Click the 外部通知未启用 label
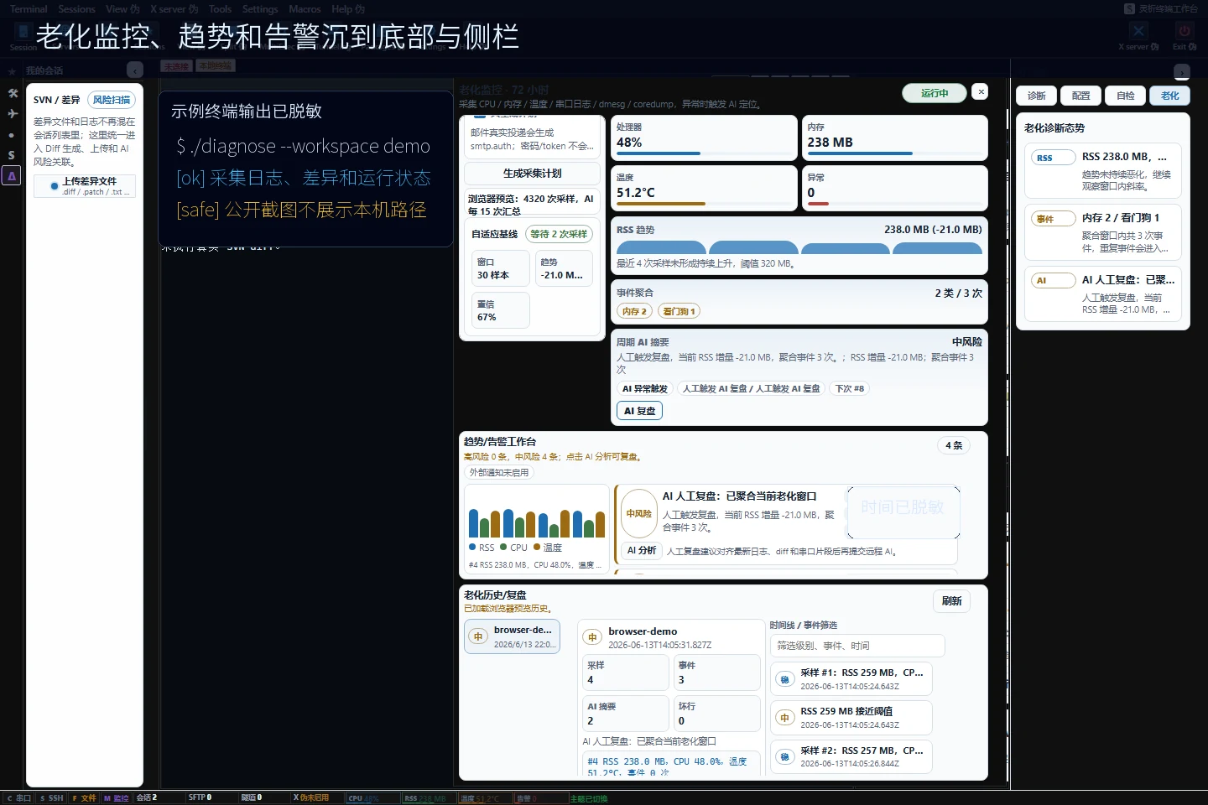This screenshot has height=805, width=1208. coord(499,473)
